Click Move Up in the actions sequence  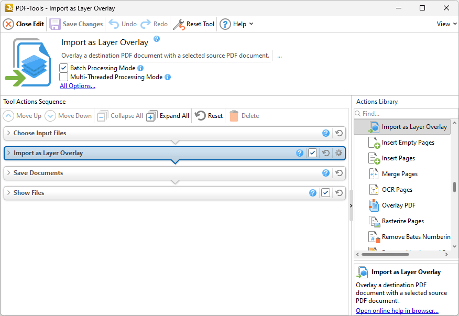(23, 116)
